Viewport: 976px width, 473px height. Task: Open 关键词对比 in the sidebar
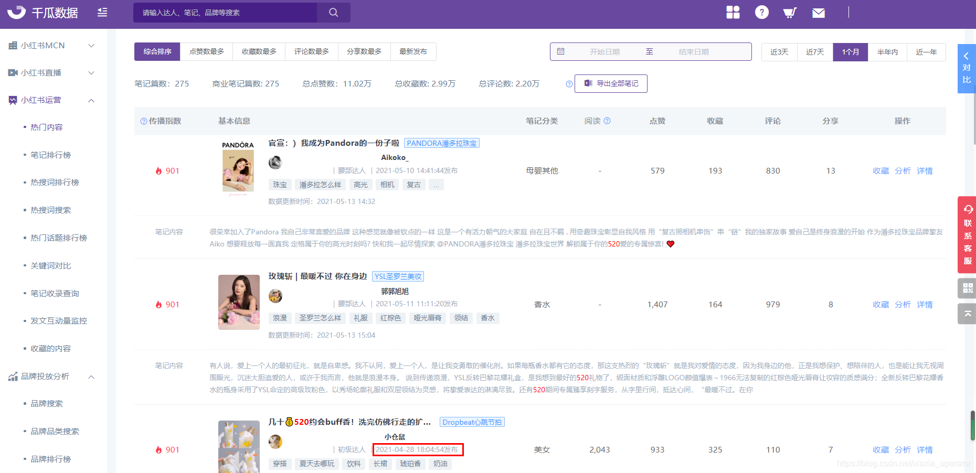coord(51,266)
